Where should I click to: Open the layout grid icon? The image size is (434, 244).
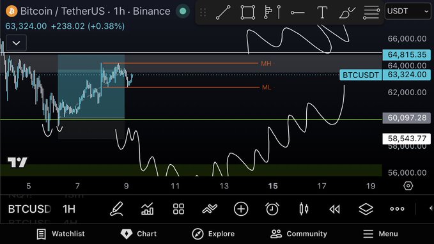(178, 209)
